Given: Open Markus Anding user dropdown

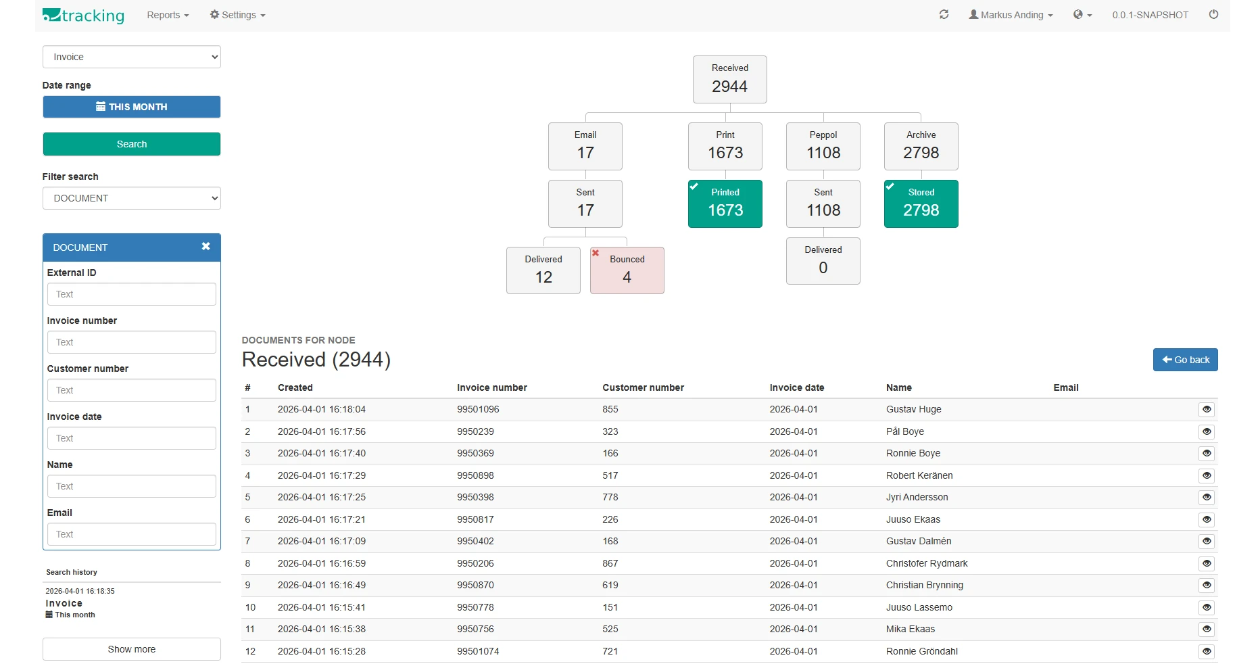Looking at the screenshot, I should (x=1011, y=15).
